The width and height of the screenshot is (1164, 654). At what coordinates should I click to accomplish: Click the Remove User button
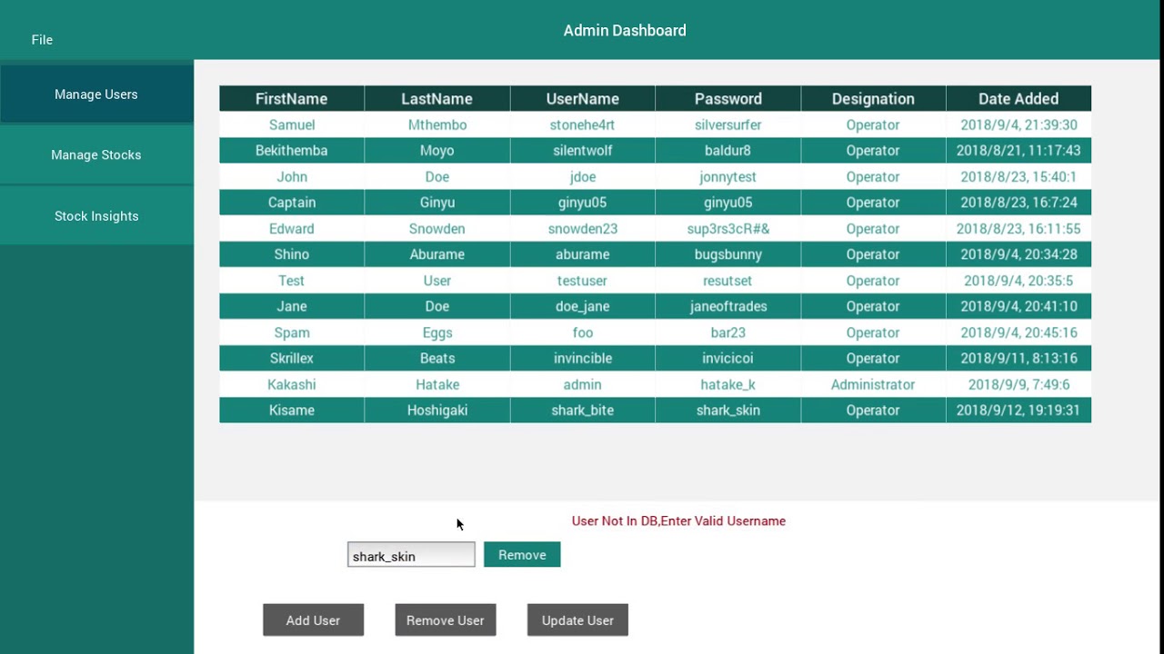[445, 620]
